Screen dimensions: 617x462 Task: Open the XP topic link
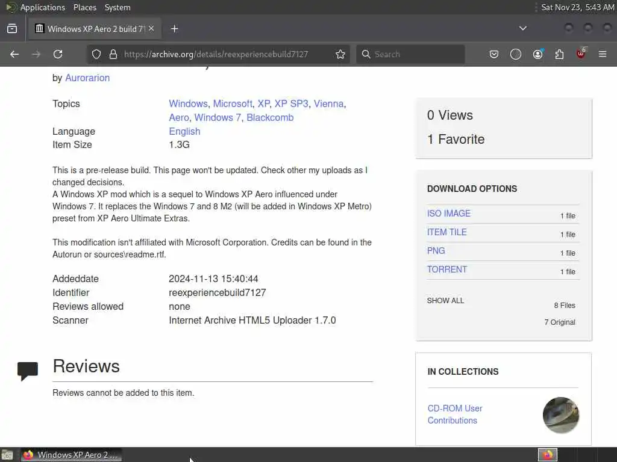pyautogui.click(x=264, y=103)
